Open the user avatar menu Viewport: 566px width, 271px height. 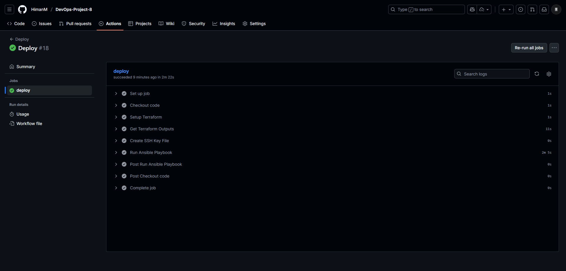(556, 9)
